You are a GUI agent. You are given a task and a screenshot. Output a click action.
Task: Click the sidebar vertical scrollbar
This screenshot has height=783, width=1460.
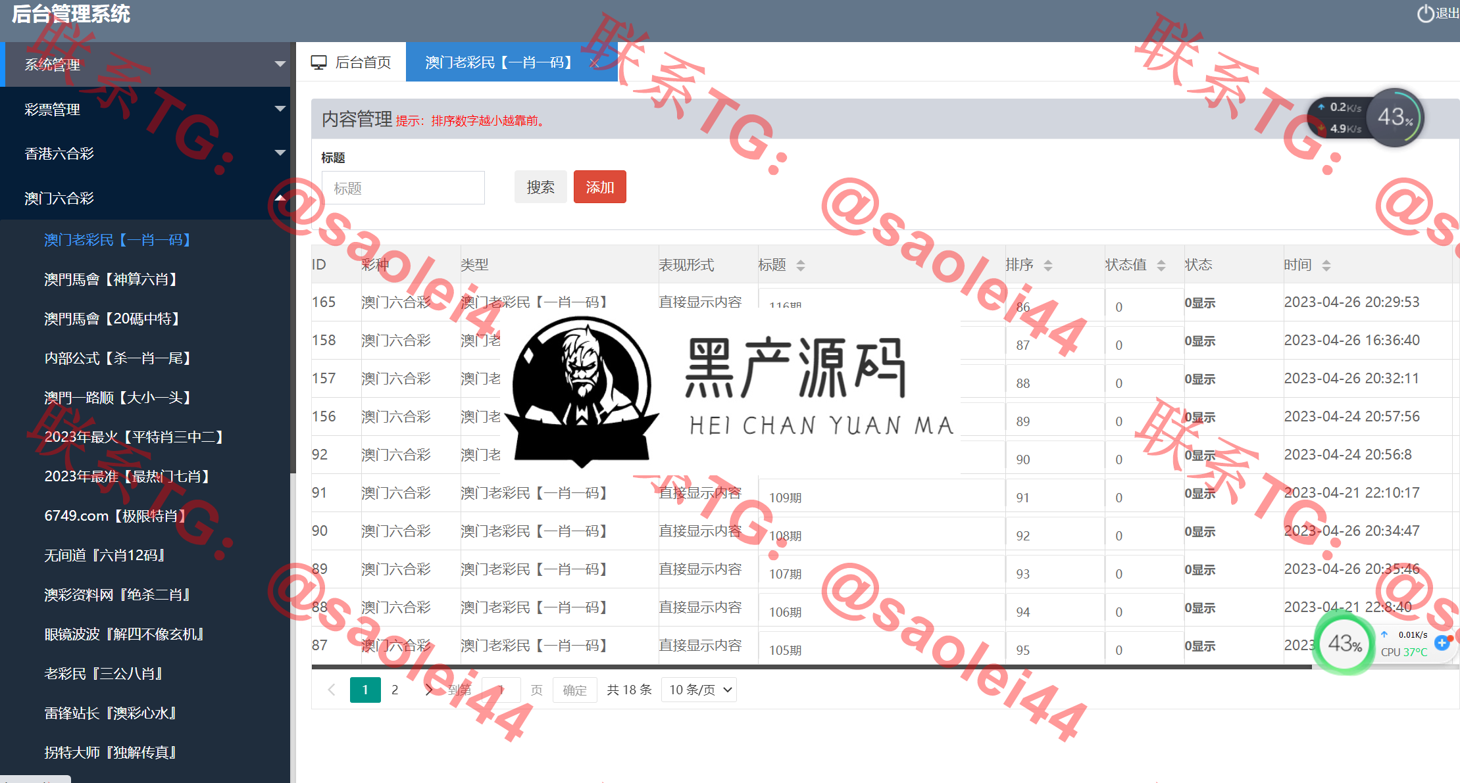(x=293, y=257)
